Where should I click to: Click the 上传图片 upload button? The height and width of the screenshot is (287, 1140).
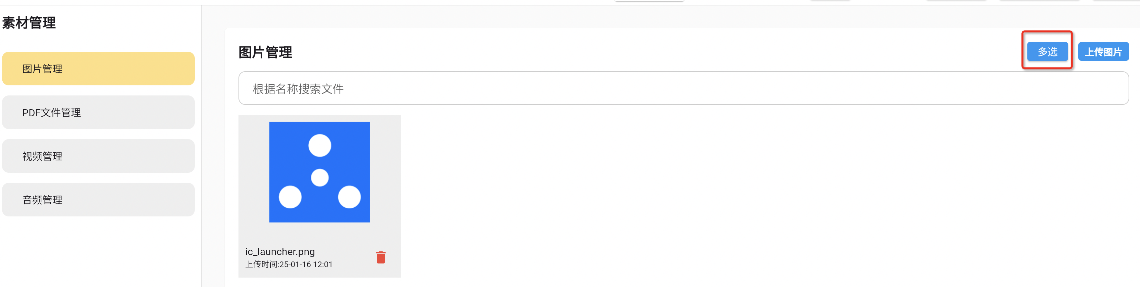click(1103, 52)
